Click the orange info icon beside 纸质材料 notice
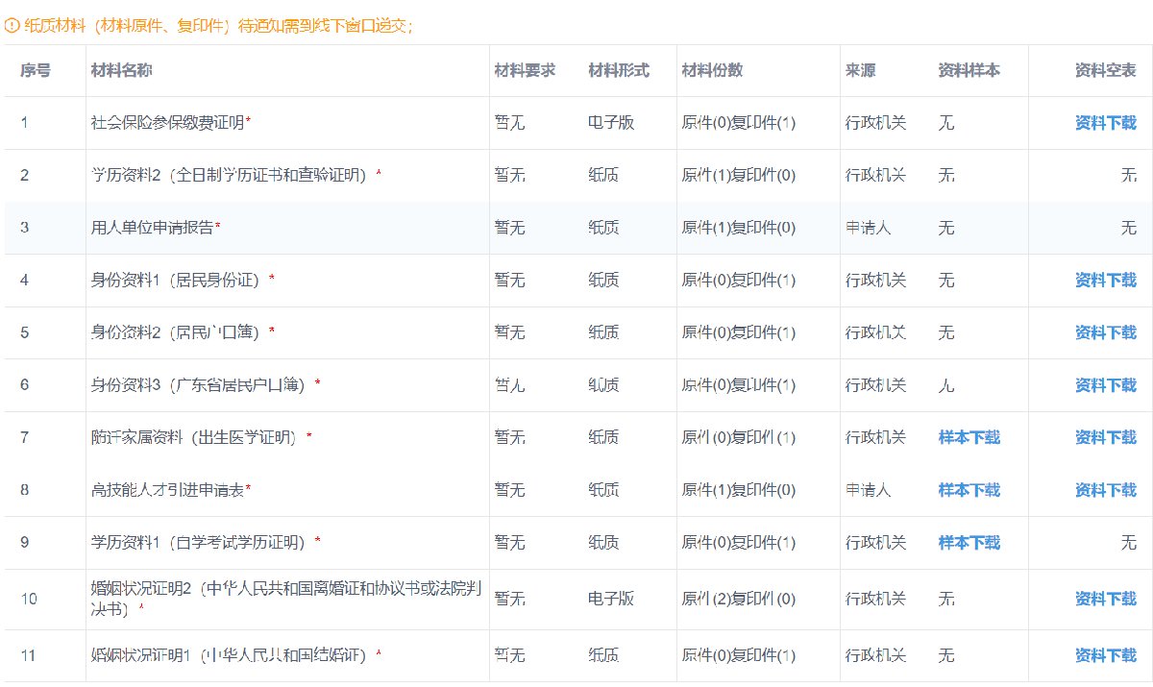Screen dimensions: 1153x687 [12, 26]
